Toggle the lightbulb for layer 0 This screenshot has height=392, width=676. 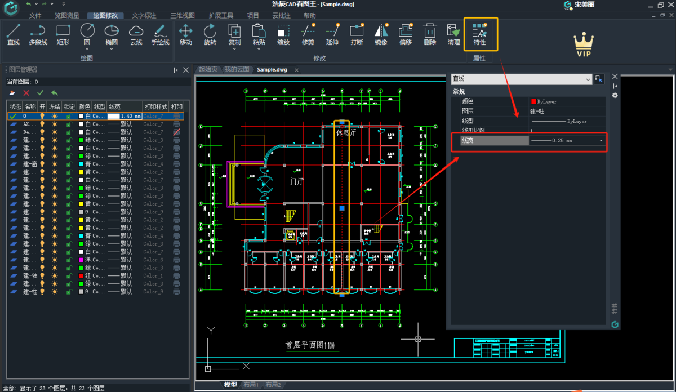[x=42, y=116]
